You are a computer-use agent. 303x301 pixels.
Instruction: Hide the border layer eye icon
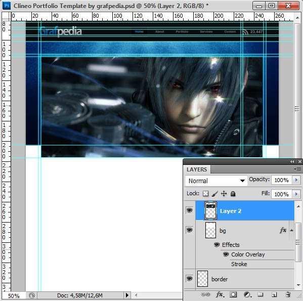tap(189, 279)
